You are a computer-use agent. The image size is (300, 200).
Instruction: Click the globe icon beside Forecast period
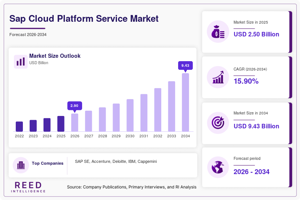click(x=218, y=167)
